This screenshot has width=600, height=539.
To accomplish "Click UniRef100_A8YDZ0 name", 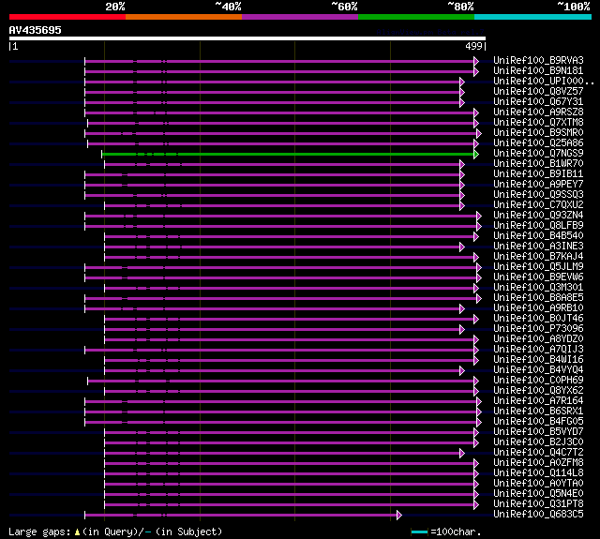I will tap(538, 339).
